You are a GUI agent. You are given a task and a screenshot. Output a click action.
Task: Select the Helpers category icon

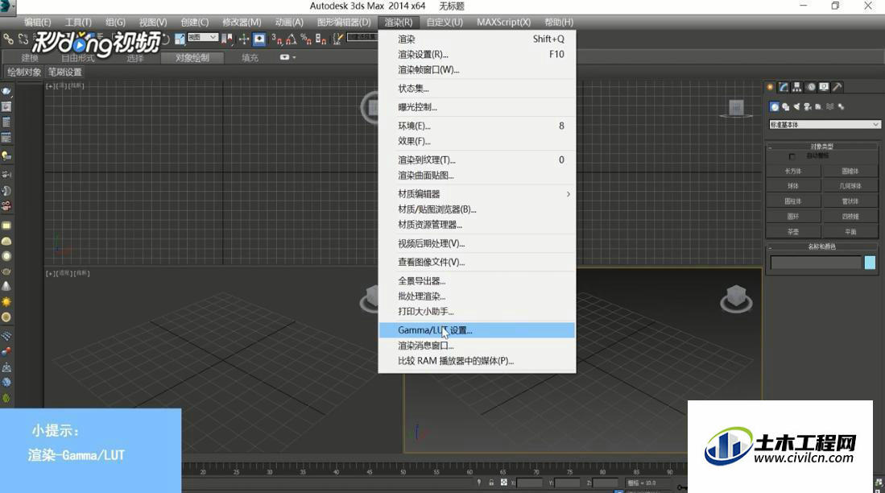(818, 106)
